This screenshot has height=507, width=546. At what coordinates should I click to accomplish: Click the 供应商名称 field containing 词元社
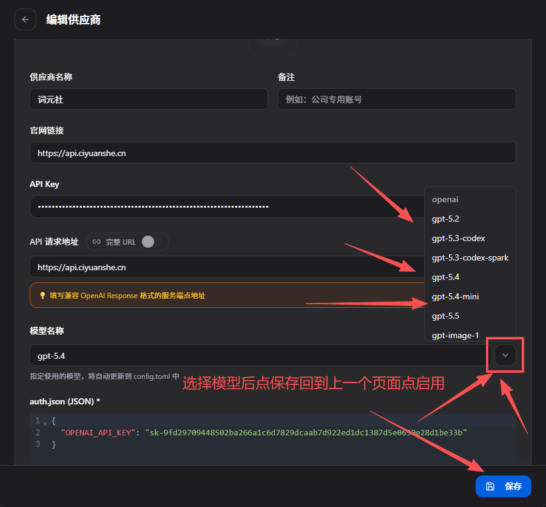(149, 100)
